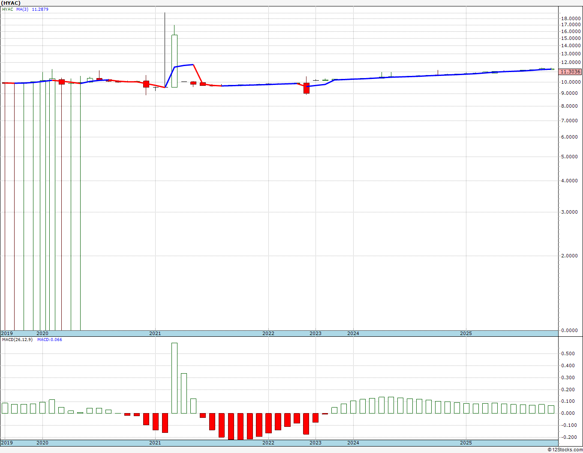Click the 13.0000 price axis label
583x453 pixels.
(571, 54)
